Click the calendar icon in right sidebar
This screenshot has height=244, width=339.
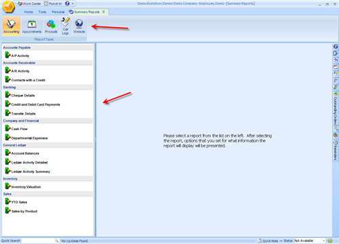point(336,67)
